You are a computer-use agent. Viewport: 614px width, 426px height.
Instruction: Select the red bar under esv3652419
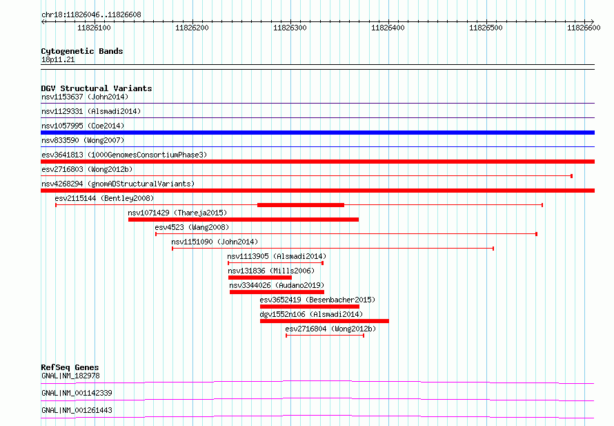point(309,307)
